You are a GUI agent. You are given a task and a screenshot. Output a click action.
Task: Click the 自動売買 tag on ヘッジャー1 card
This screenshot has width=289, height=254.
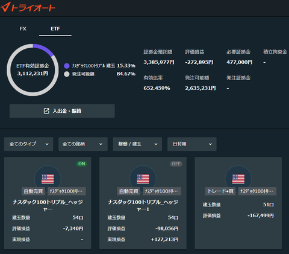tap(129, 191)
